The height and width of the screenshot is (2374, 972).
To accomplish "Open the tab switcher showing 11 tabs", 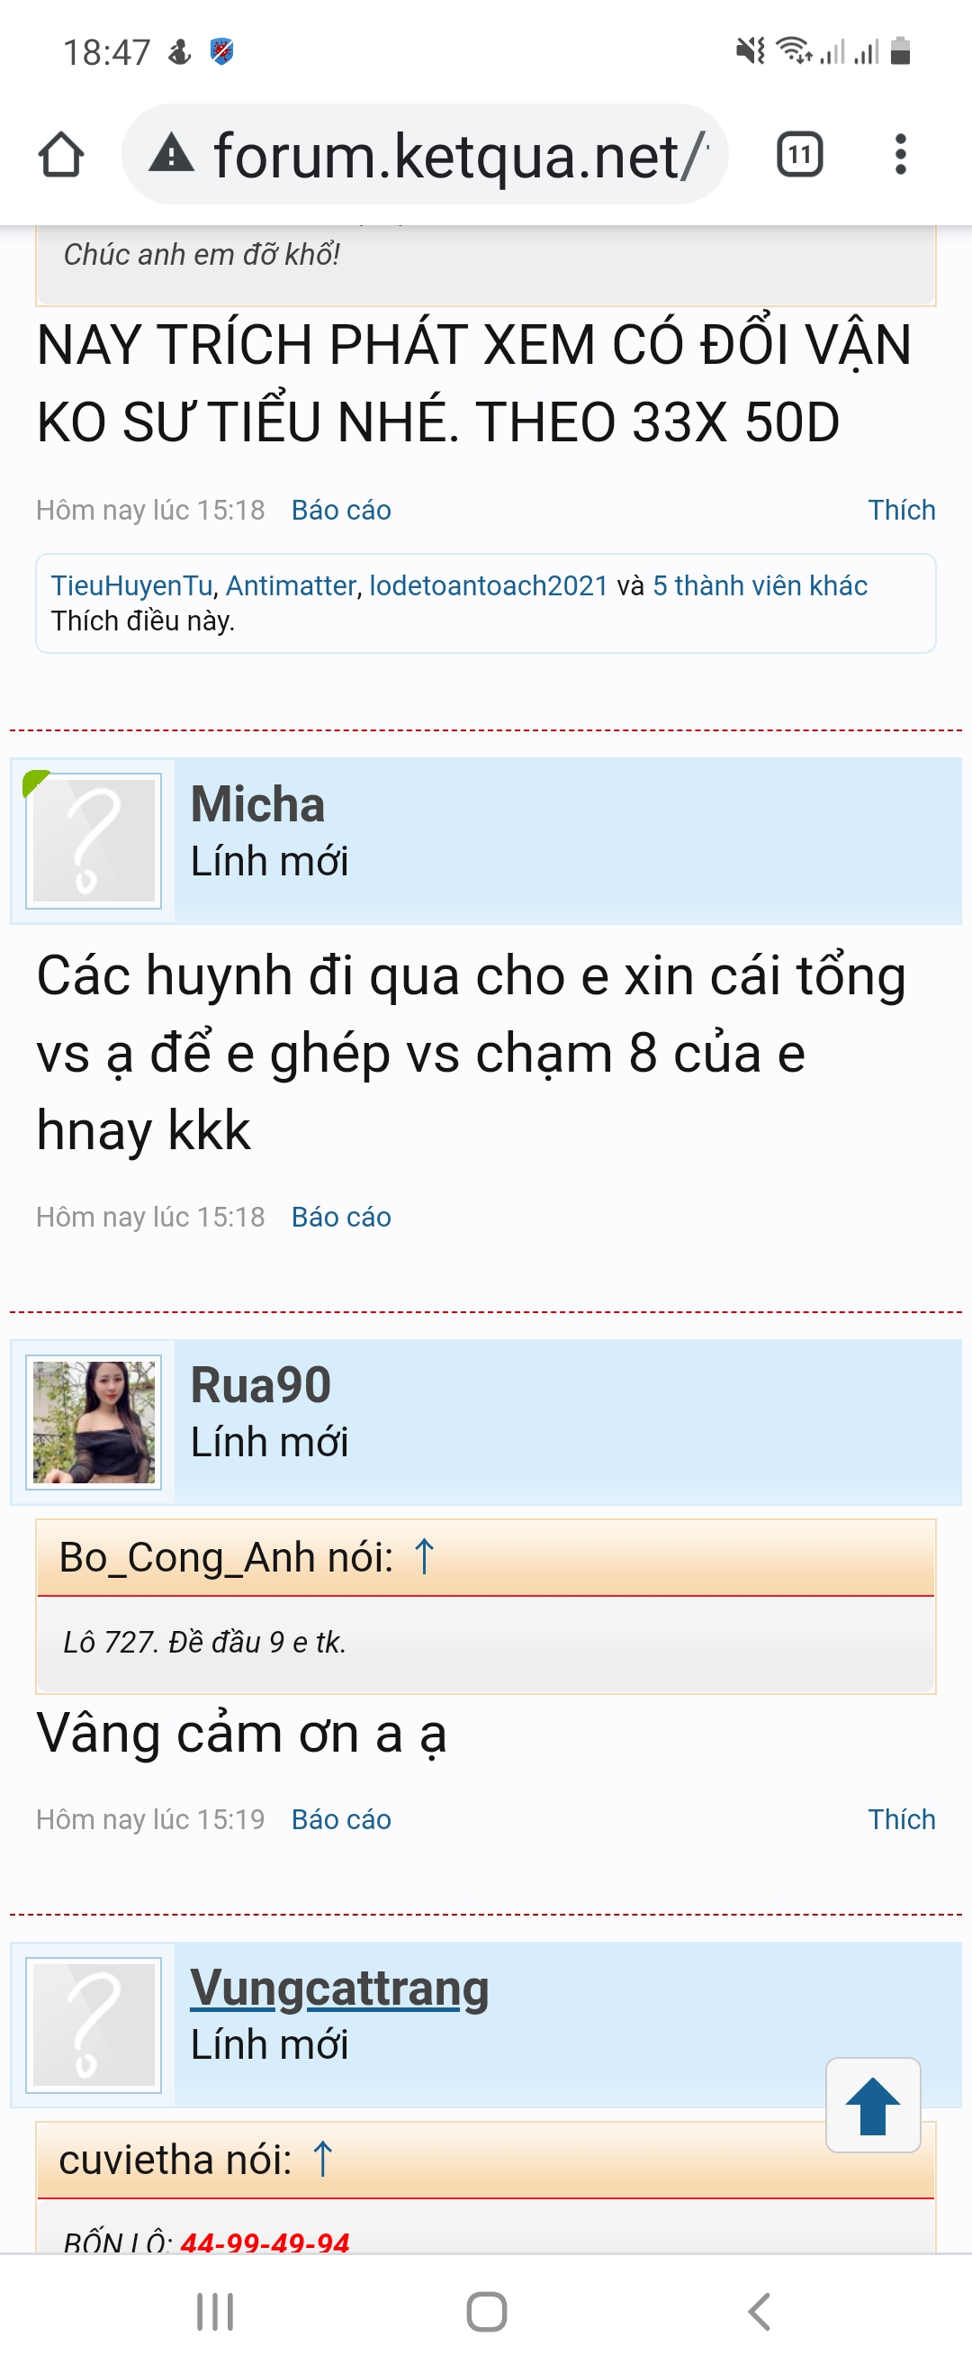I will click(x=800, y=154).
